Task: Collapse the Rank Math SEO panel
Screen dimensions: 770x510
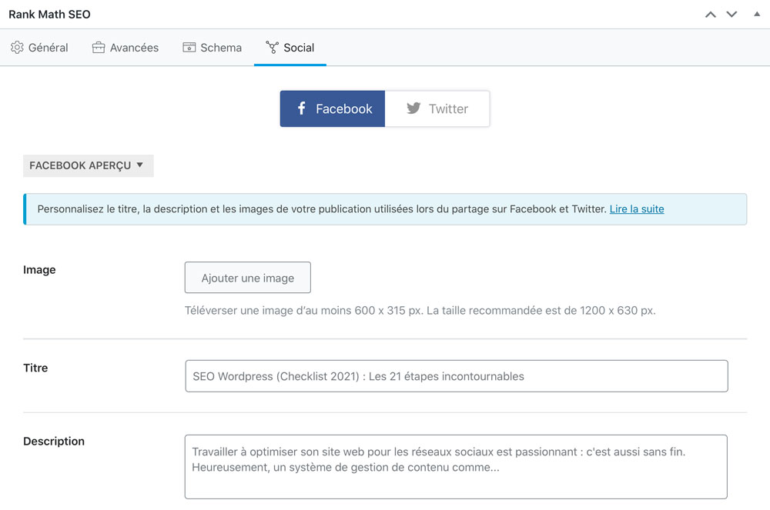Action: click(x=757, y=14)
